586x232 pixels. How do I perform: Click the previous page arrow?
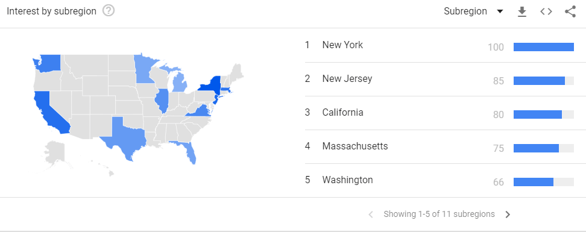[x=371, y=215]
